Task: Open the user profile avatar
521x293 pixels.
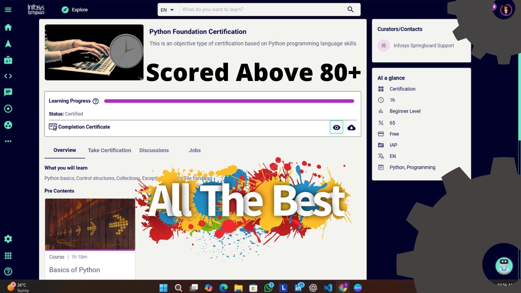Action: point(506,10)
